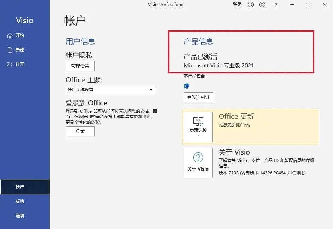The width and height of the screenshot is (333, 229).
Task: Click the 管理设置 button
Action: pyautogui.click(x=80, y=66)
